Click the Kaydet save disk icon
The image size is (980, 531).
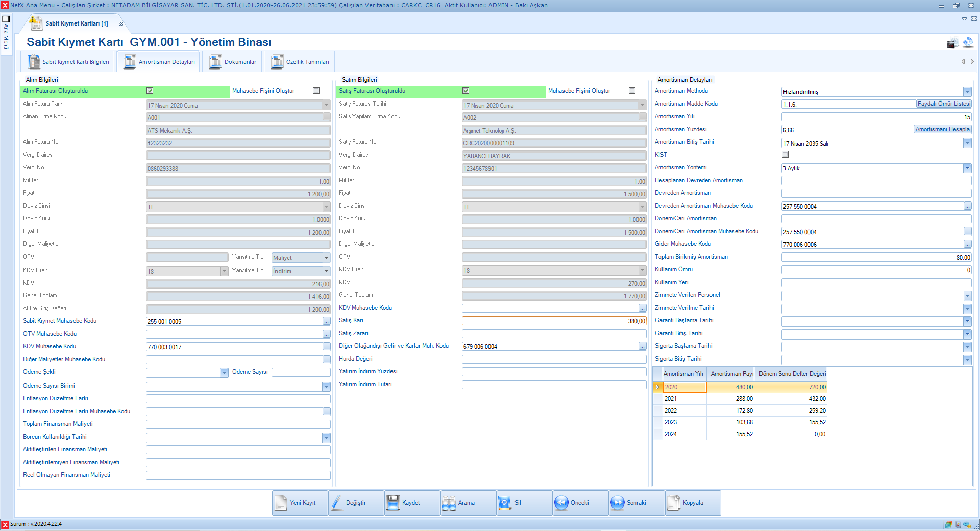point(393,503)
